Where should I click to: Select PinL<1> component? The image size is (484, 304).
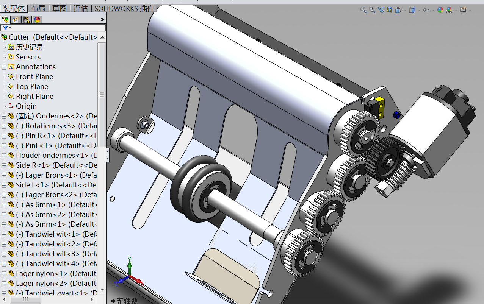pos(56,145)
